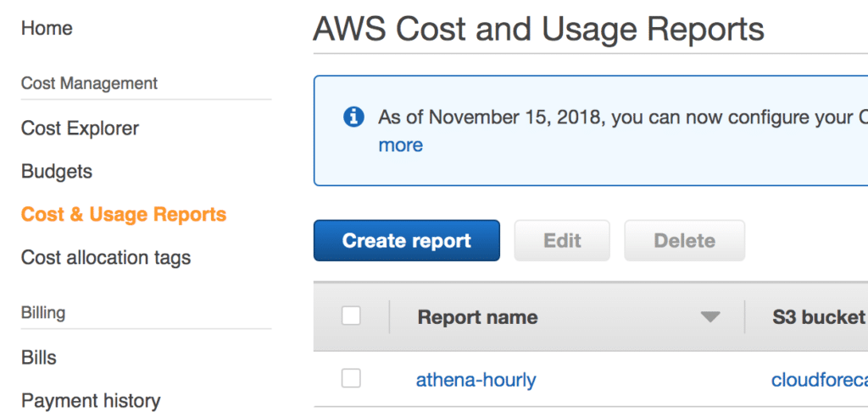Sort by the Report name column header

pos(477,317)
